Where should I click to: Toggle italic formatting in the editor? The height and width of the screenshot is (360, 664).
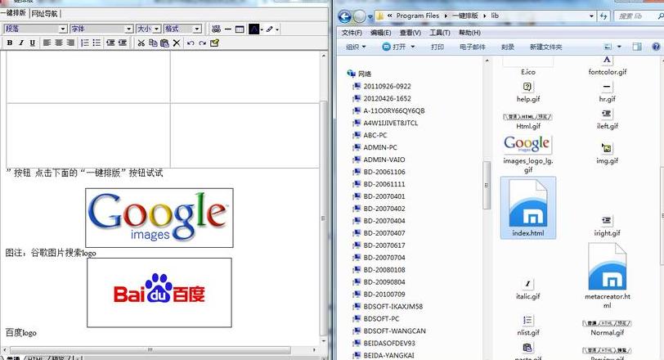pos(20,43)
